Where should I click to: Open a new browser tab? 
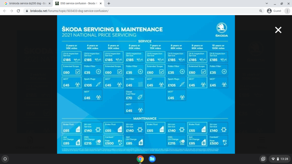tap(109, 3)
